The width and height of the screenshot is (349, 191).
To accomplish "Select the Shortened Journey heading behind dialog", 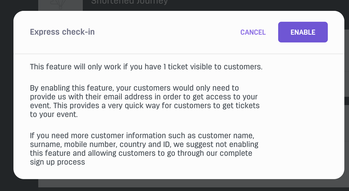I will pyautogui.click(x=130, y=2).
